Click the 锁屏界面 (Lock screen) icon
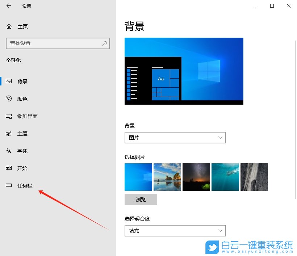Image resolution: width=297 pixels, height=256 pixels. point(9,116)
